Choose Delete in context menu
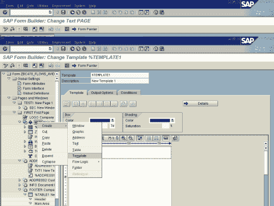 53,149
